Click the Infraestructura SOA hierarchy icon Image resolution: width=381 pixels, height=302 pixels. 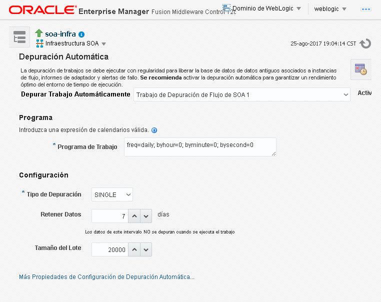click(x=39, y=43)
